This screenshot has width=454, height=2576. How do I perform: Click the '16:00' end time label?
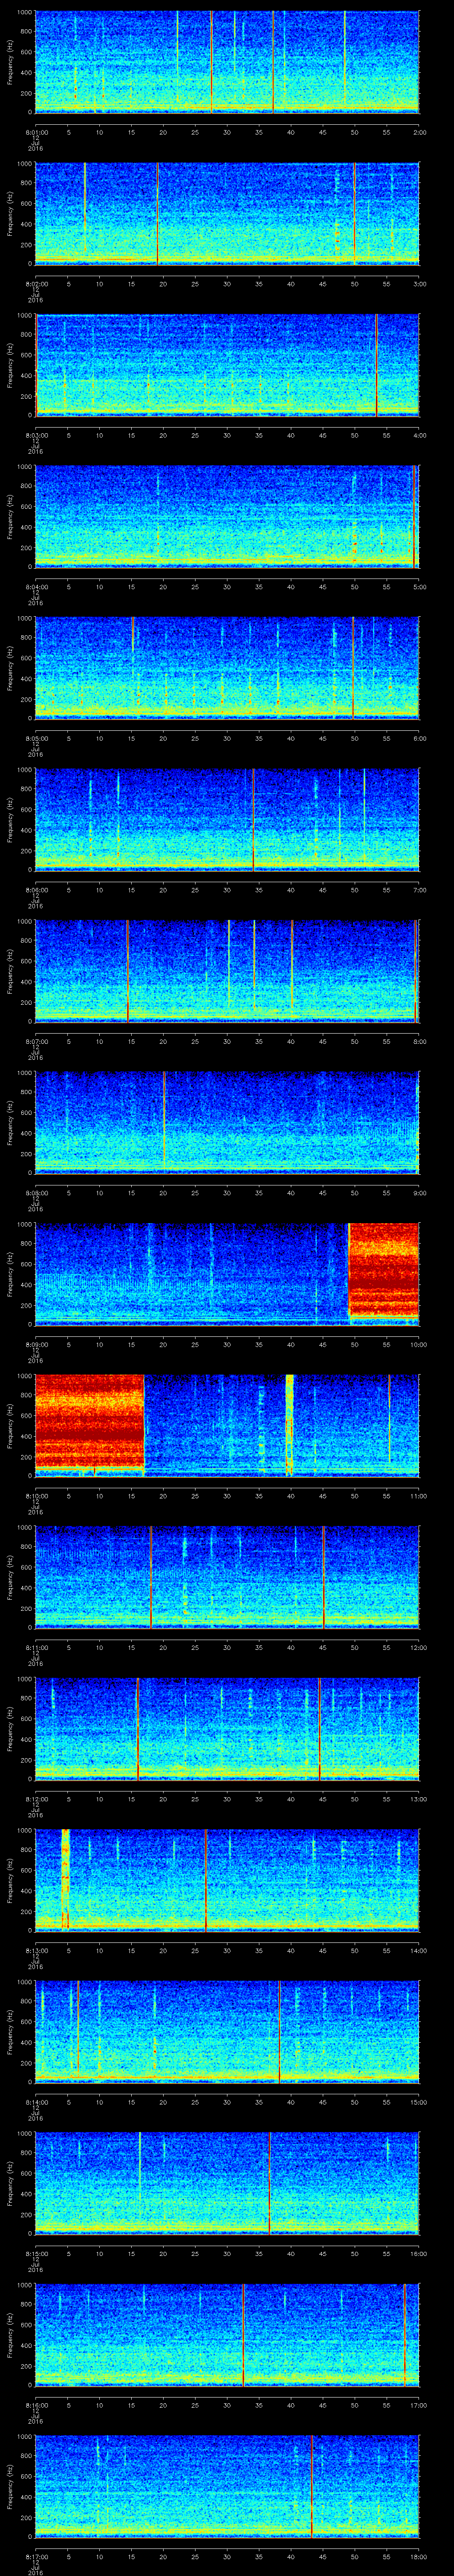click(418, 2253)
